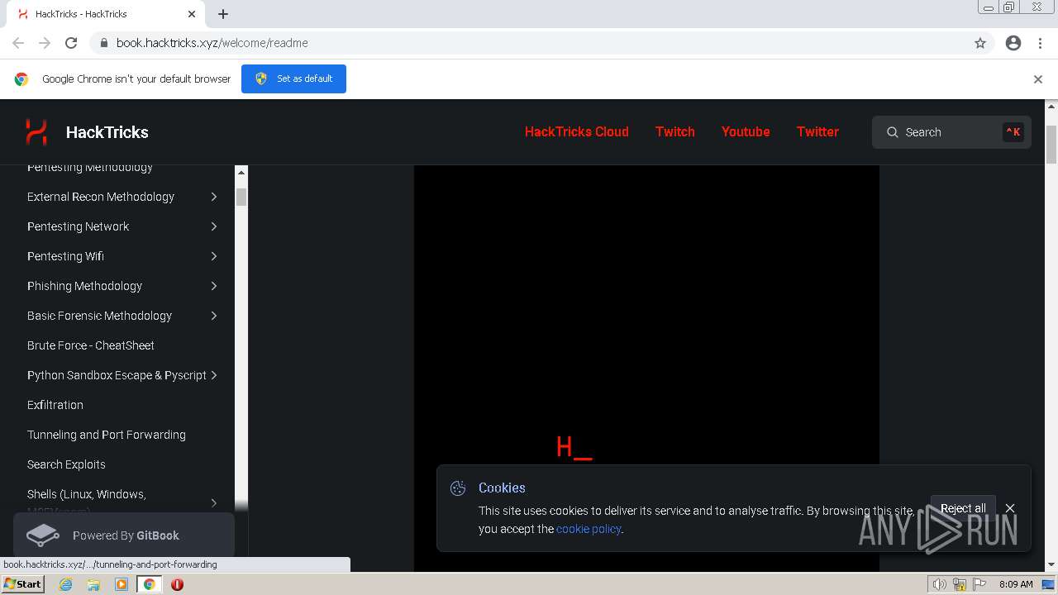This screenshot has height=595, width=1058.
Task: Click the Windows Start button
Action: tap(22, 584)
